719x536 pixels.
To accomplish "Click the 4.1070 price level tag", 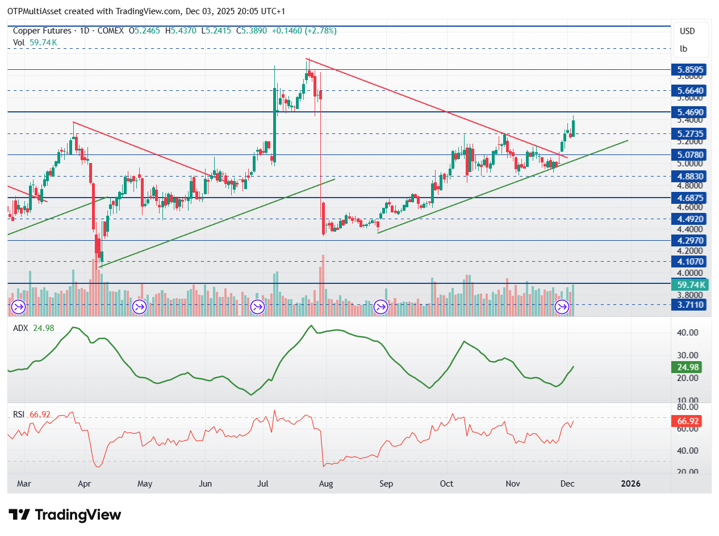I will click(x=690, y=262).
